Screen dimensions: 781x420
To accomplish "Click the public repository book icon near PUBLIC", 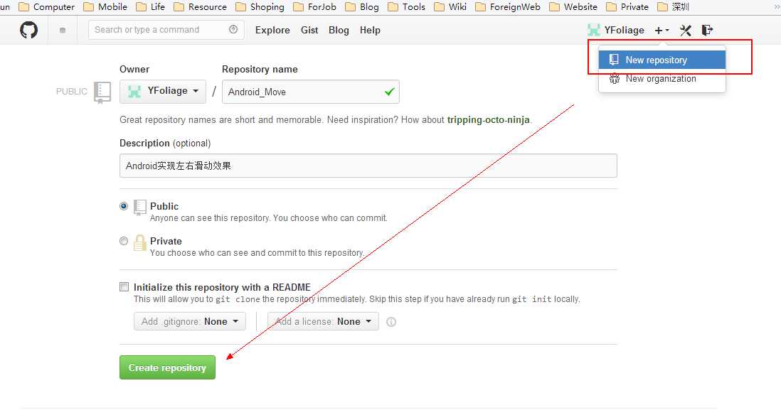I will (102, 92).
